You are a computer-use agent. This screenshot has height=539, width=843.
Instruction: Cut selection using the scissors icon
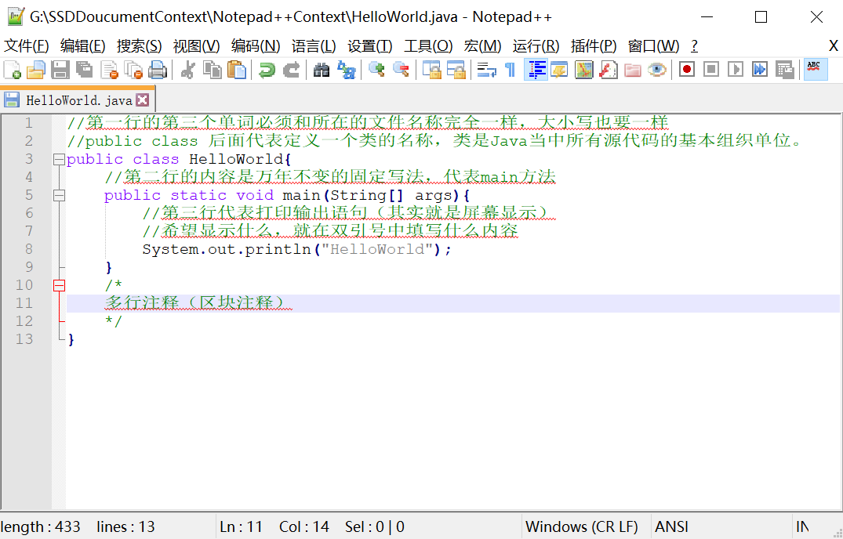pyautogui.click(x=187, y=70)
